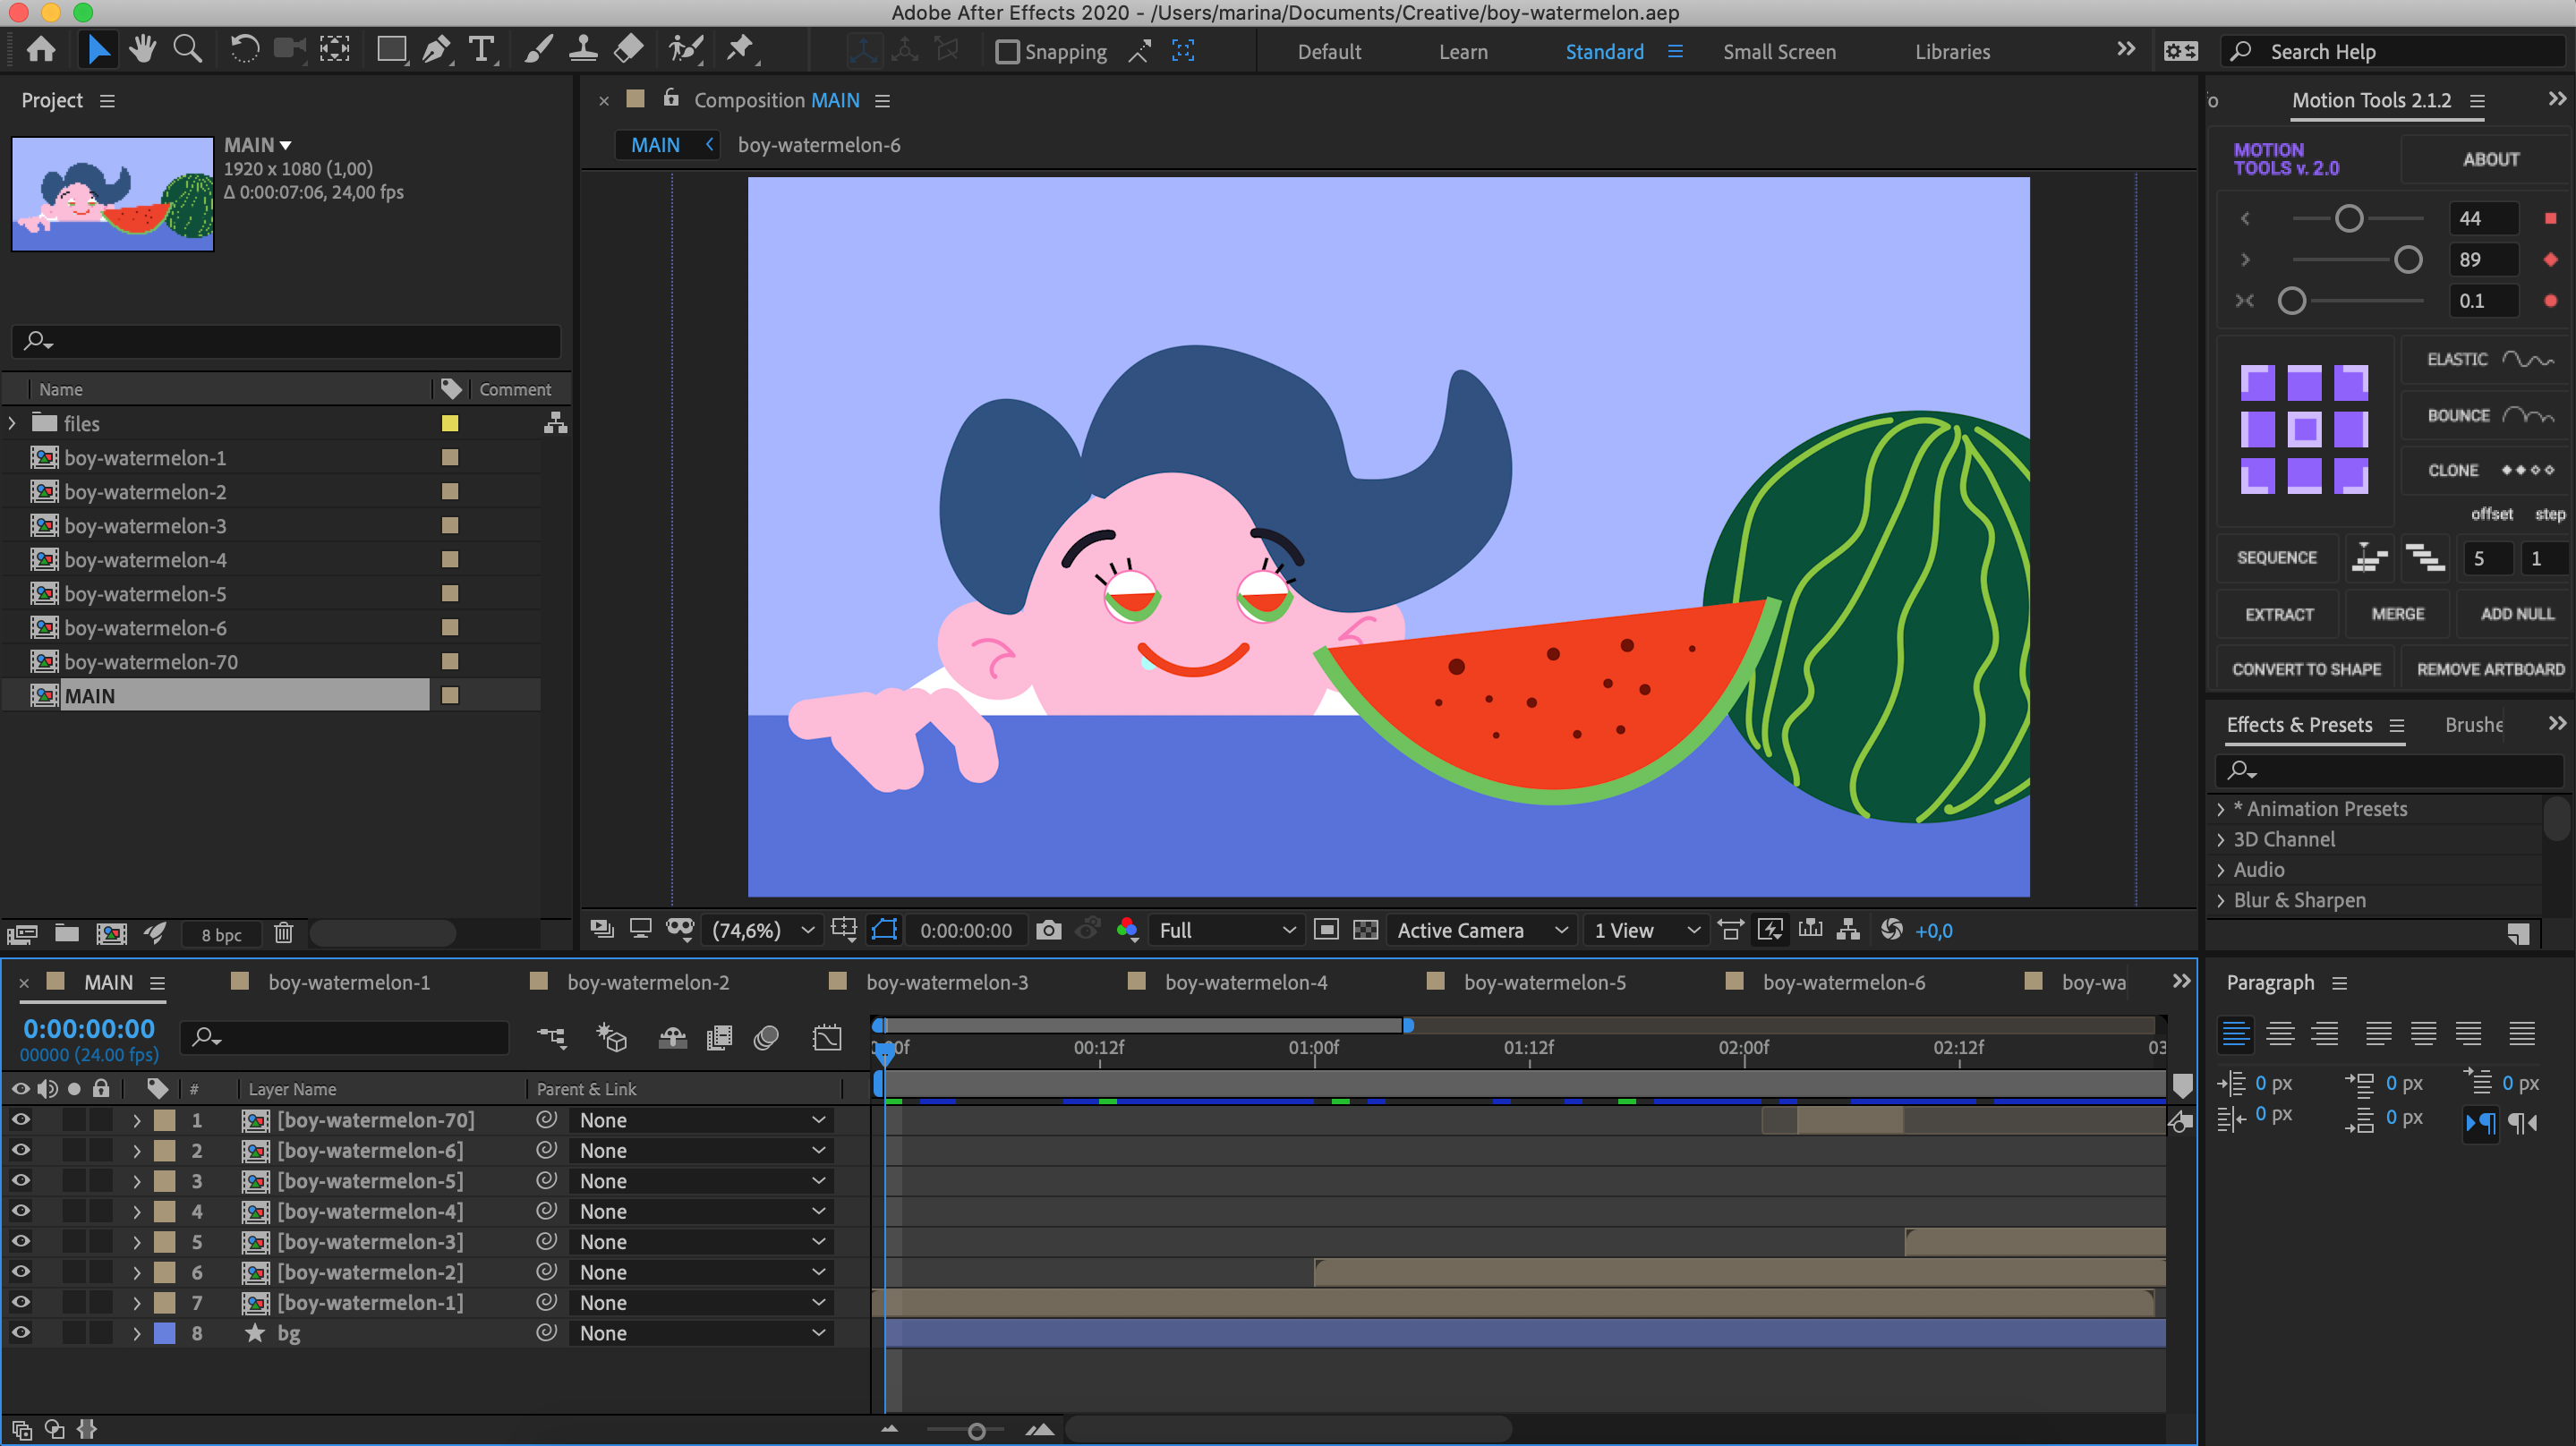Switch to the Brushes panel tab

coord(2473,725)
